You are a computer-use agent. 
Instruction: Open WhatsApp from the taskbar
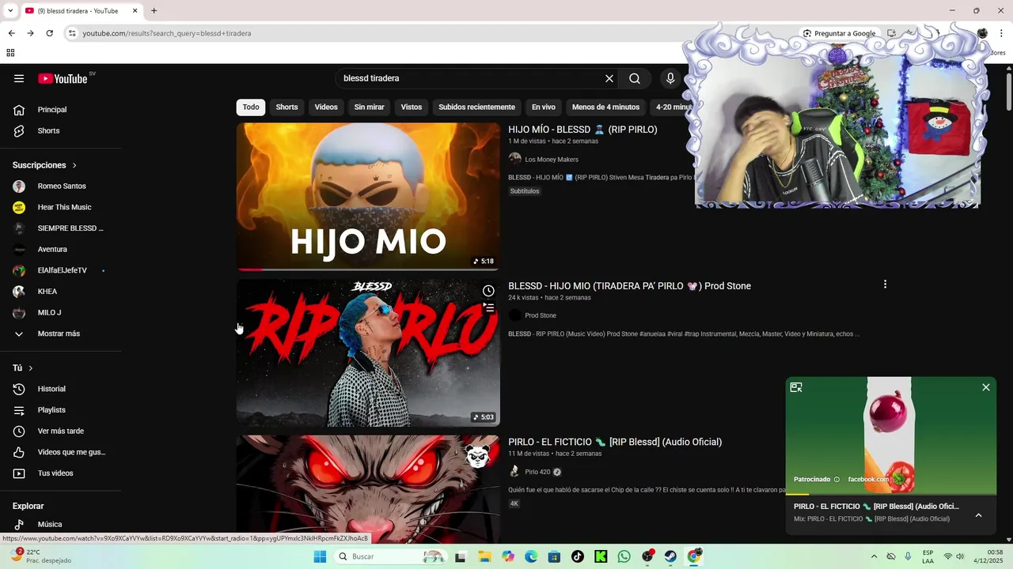pyautogui.click(x=624, y=556)
